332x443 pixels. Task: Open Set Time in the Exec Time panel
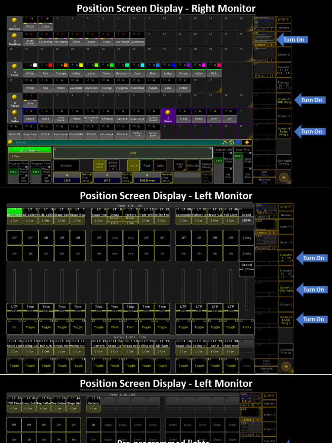248,176
